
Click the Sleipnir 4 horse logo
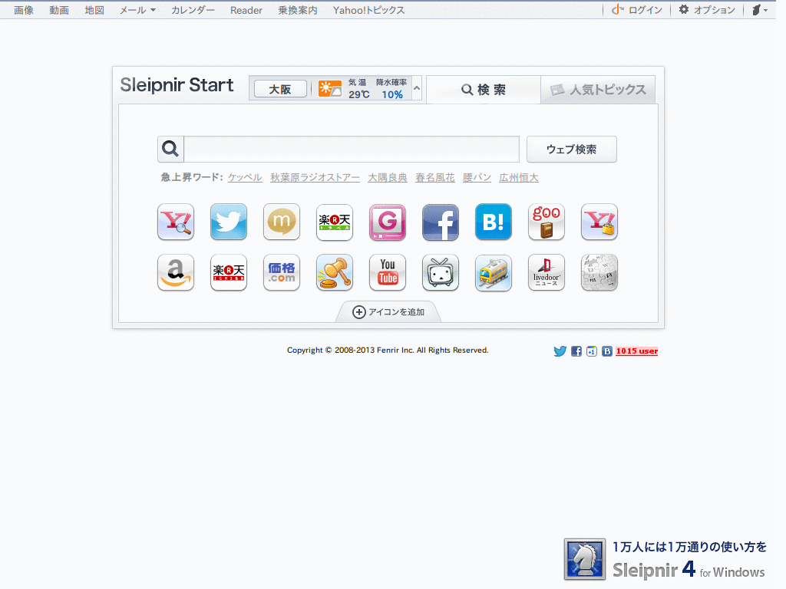pyautogui.click(x=584, y=559)
